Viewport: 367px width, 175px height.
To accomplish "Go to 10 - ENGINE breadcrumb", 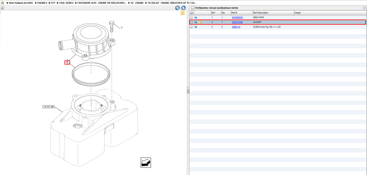I will [137, 3].
